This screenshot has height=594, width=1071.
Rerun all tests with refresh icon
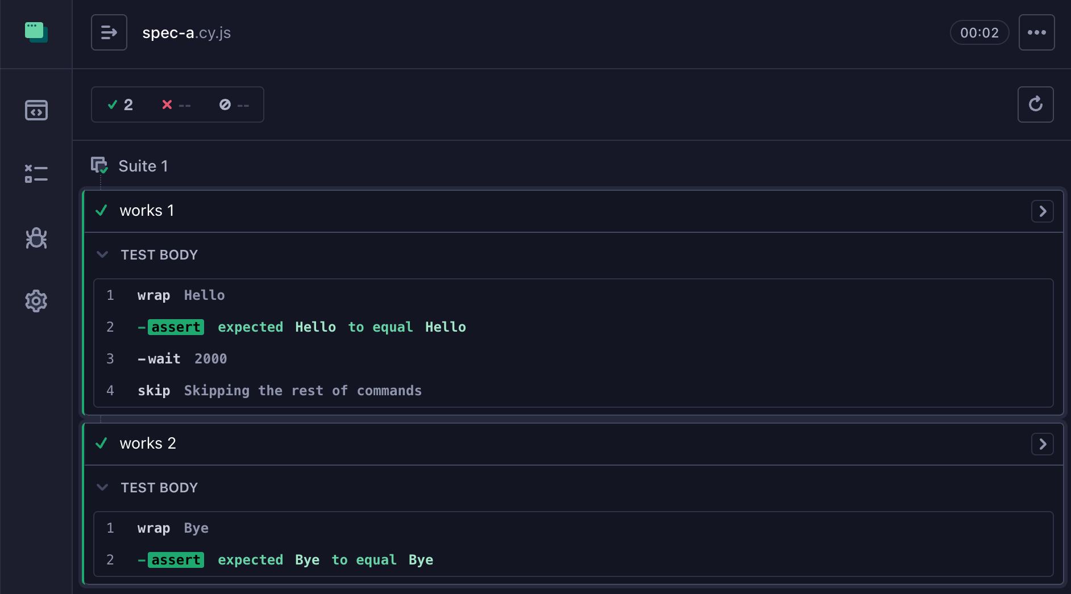[1035, 104]
